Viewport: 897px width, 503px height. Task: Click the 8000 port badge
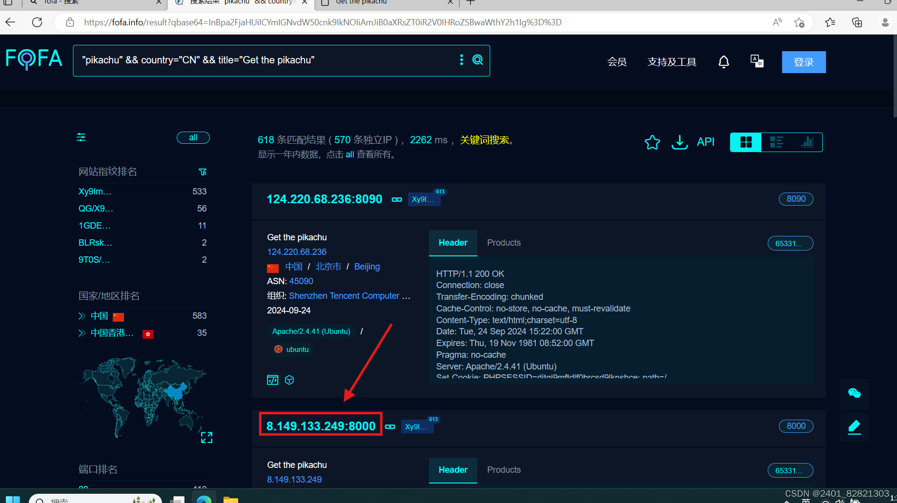tap(796, 426)
